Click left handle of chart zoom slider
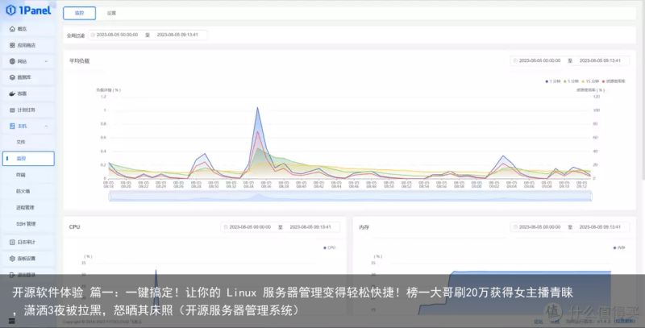 click(110, 196)
